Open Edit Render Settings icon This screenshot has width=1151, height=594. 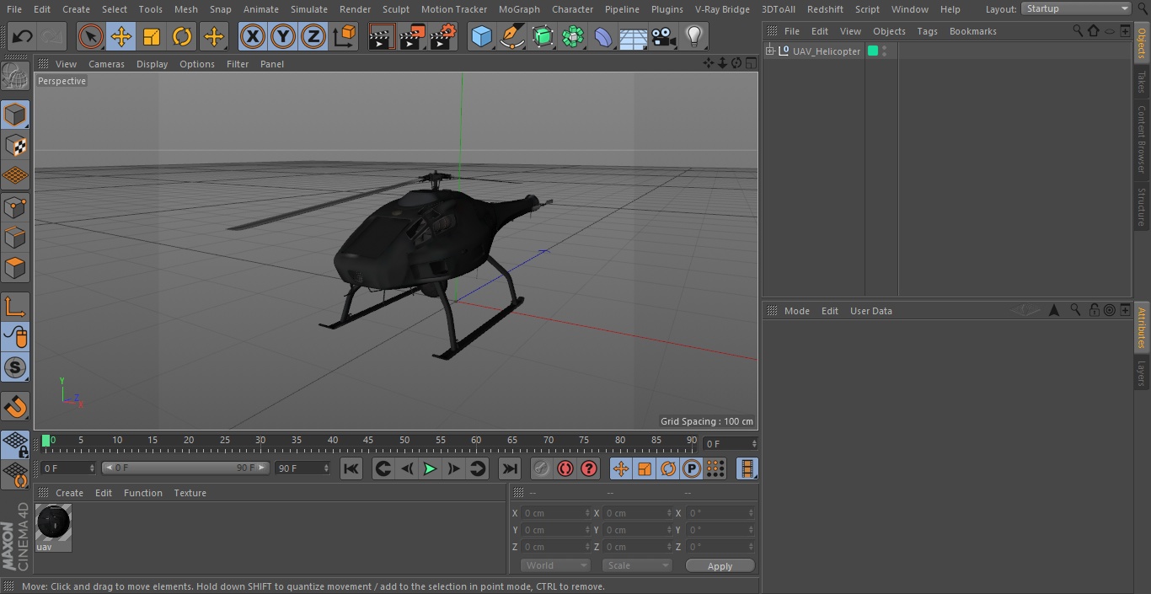coord(443,36)
